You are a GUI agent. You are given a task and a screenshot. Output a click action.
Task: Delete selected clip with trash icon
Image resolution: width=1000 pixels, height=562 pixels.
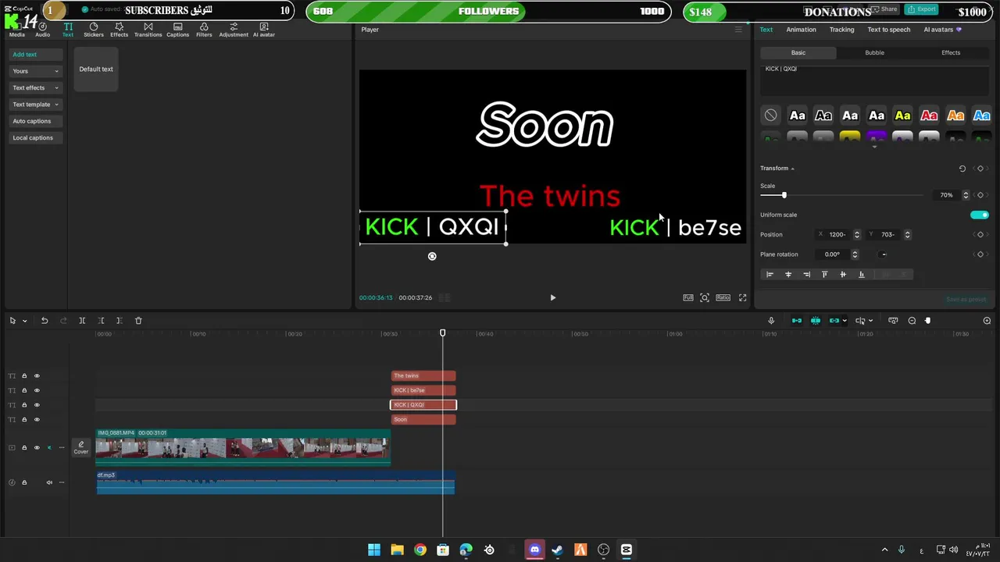coord(138,321)
